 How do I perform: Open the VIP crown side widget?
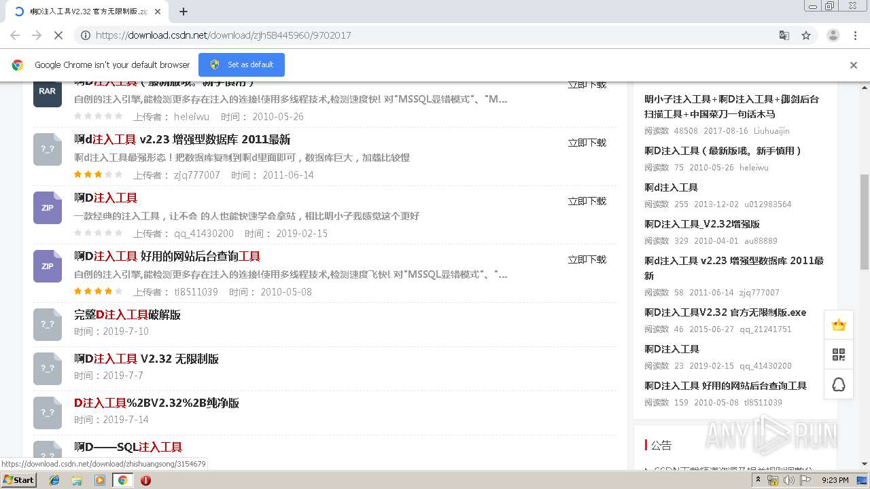point(839,325)
